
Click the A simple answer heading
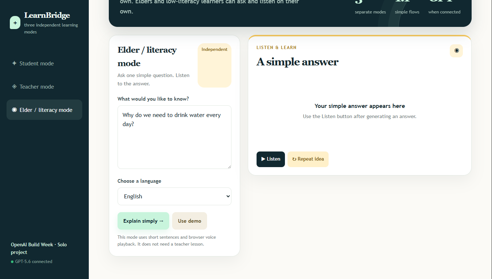pyautogui.click(x=297, y=62)
